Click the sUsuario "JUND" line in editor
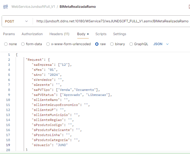Image resolution: width=190 pixels, height=155 pixels. pos(50,145)
